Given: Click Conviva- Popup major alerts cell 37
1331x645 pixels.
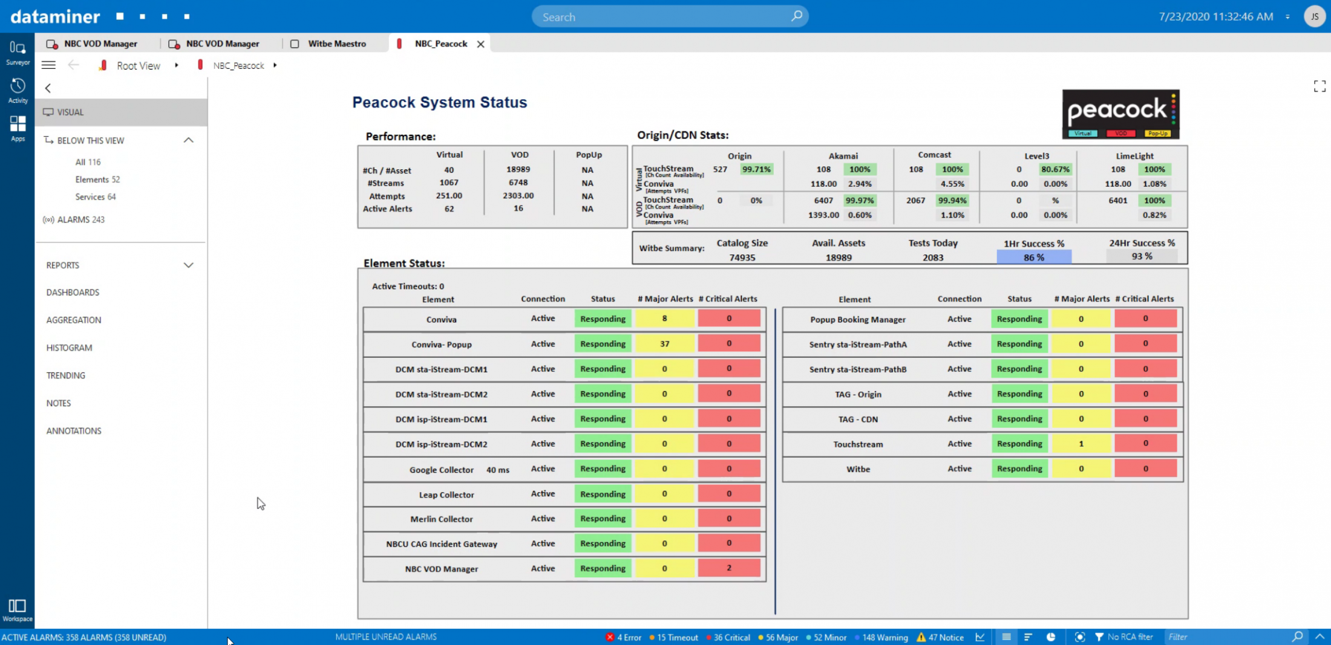Looking at the screenshot, I should click(x=664, y=344).
